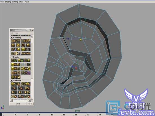155x116 pixels.
Task: Click the sphere with green checkmark Display icon
Action: pyautogui.click(x=21, y=60)
